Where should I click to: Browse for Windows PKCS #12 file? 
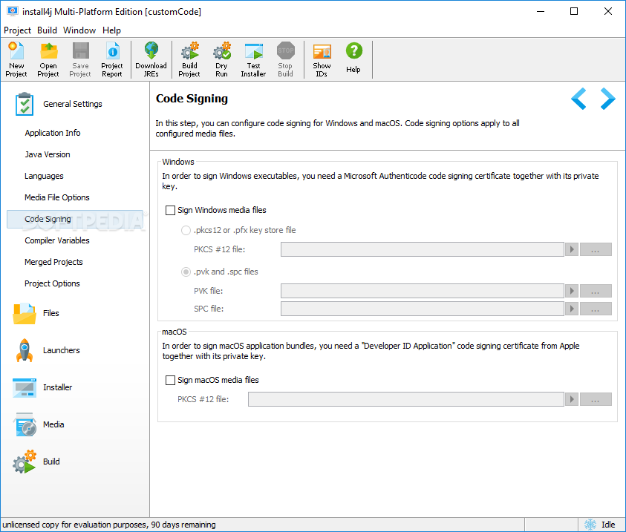(596, 249)
